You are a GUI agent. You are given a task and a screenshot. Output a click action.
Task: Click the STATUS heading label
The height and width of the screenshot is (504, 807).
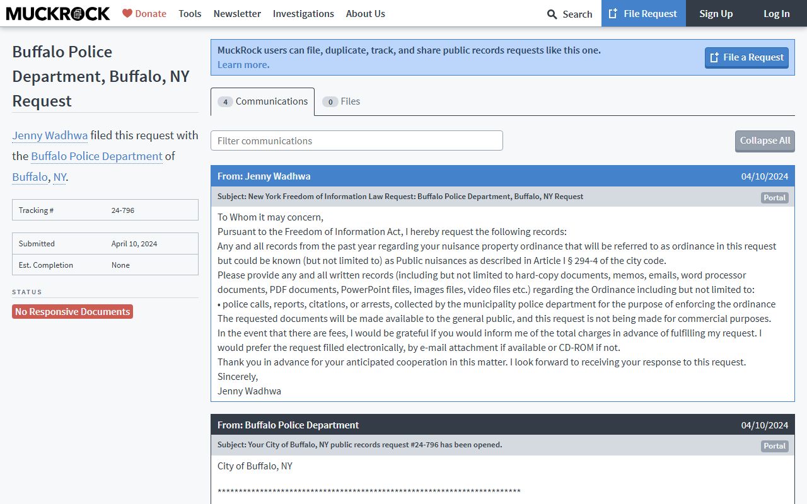(27, 292)
